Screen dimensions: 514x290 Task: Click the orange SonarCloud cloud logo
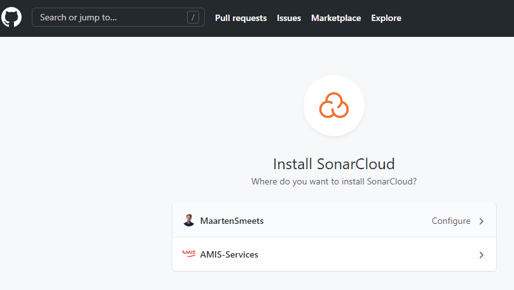click(334, 106)
